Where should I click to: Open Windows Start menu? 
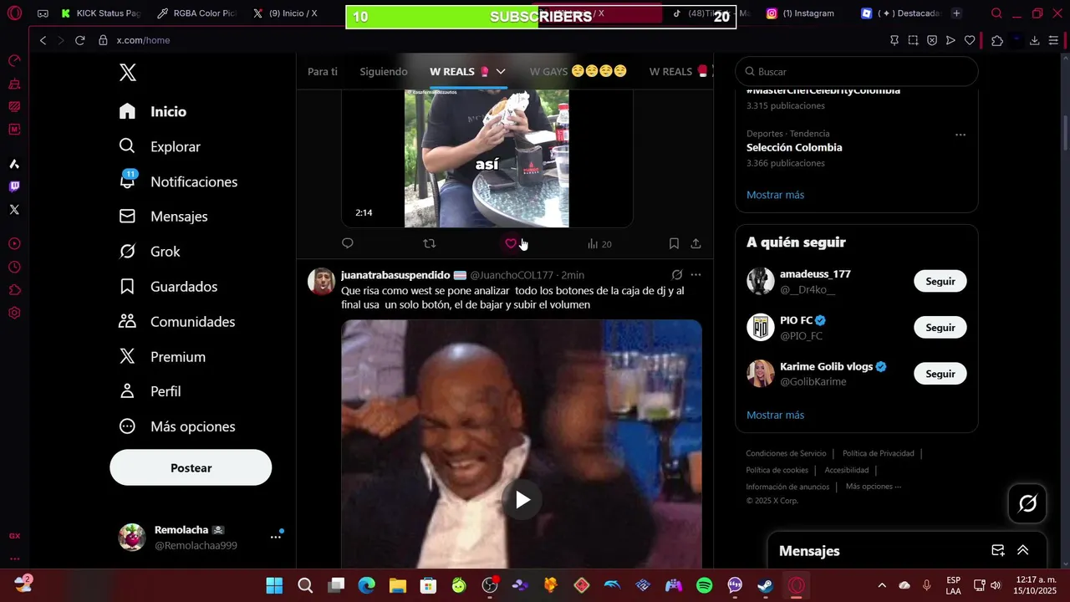(274, 585)
